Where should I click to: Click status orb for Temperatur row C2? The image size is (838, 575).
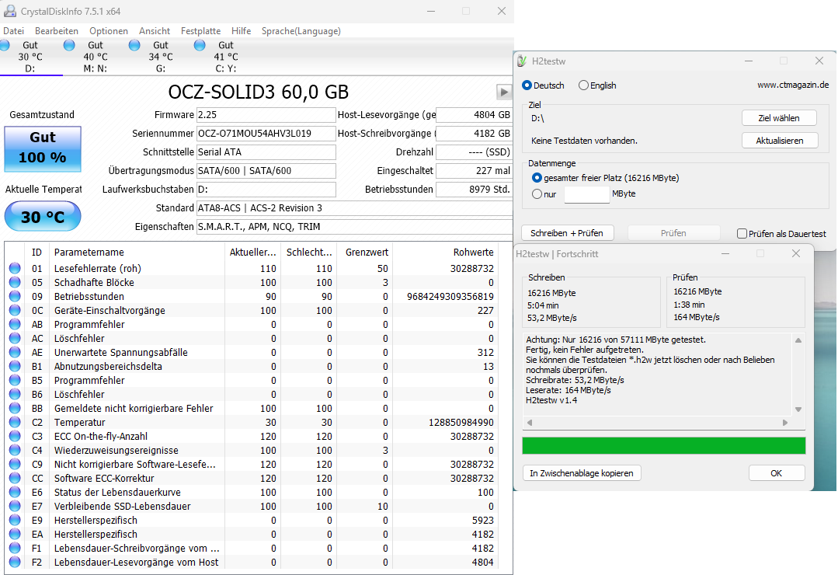coord(15,422)
